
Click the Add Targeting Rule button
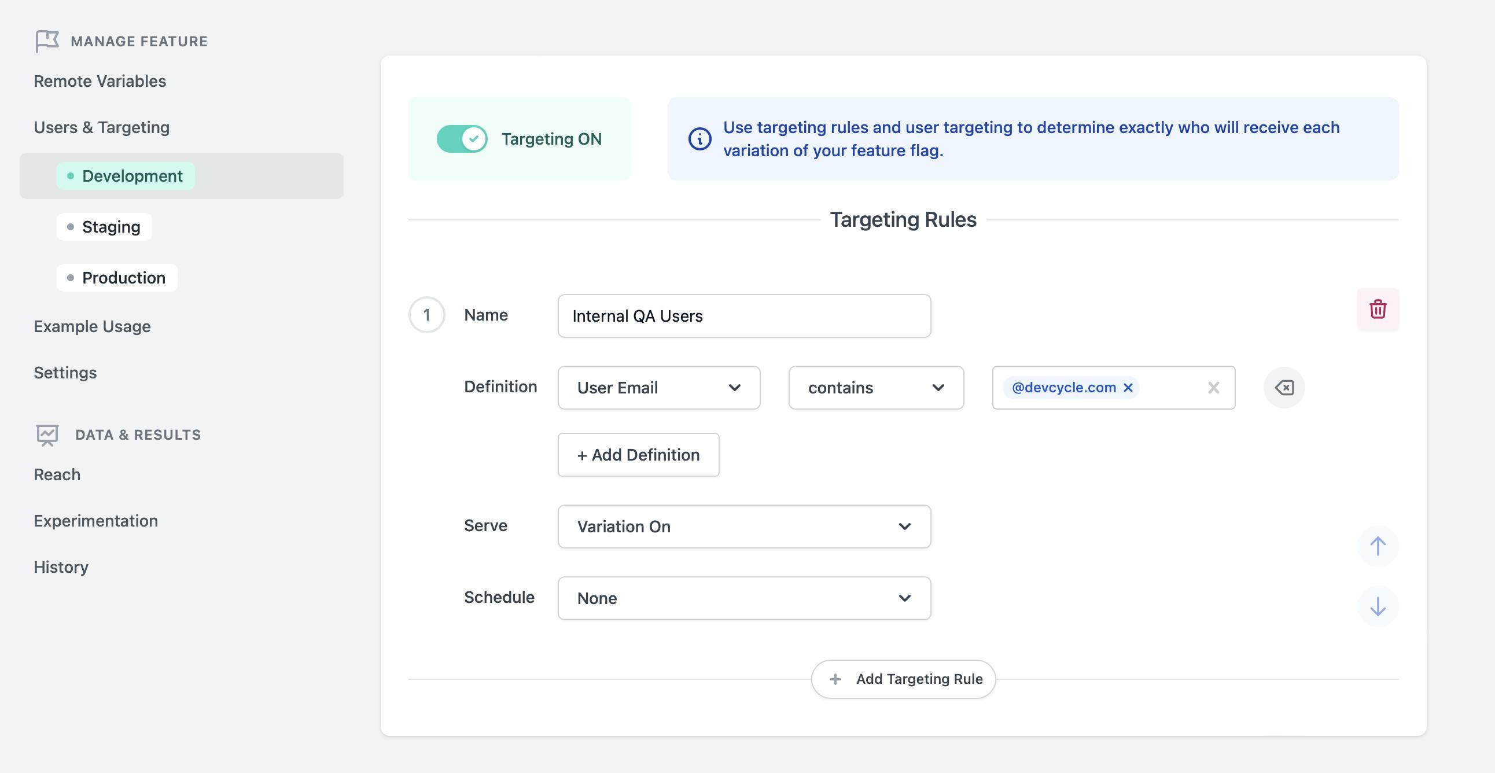click(903, 679)
